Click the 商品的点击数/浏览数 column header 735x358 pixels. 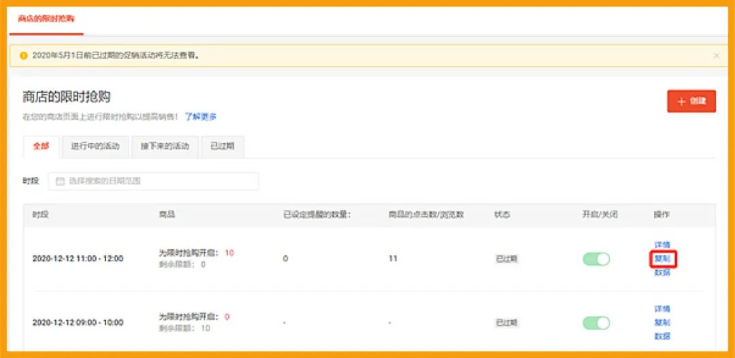click(x=426, y=215)
